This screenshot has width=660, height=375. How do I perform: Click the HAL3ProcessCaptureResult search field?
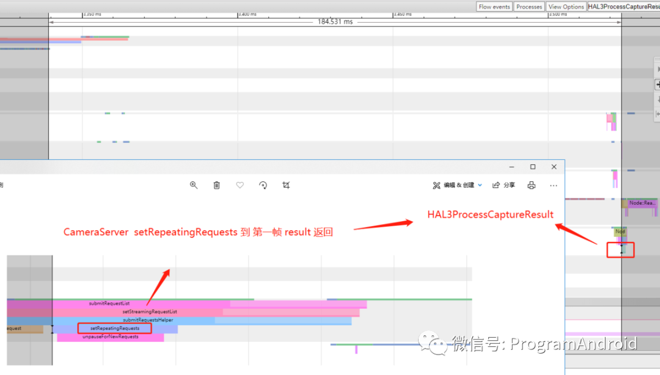(624, 7)
